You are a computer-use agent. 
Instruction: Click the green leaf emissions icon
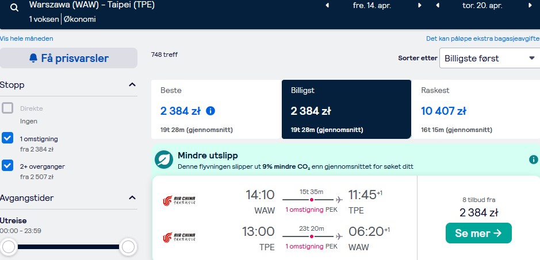[x=163, y=160]
